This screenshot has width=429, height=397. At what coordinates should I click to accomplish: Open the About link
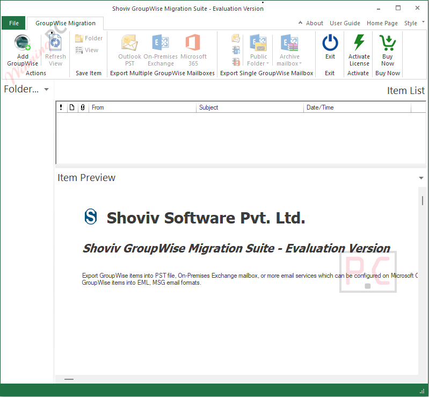[314, 23]
